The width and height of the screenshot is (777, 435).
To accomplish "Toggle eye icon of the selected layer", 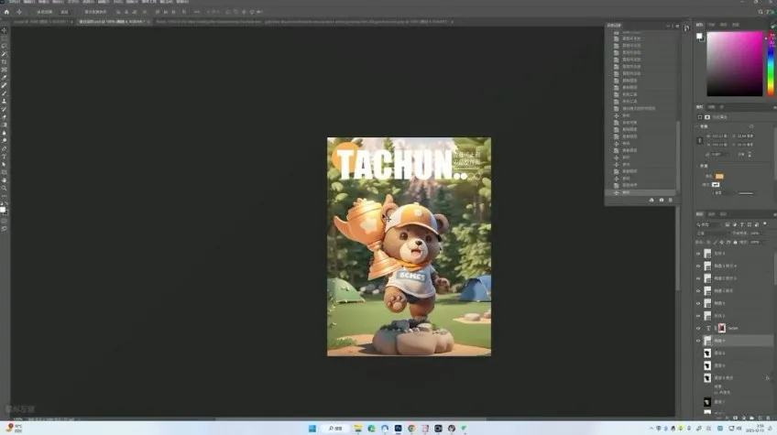I will click(698, 340).
